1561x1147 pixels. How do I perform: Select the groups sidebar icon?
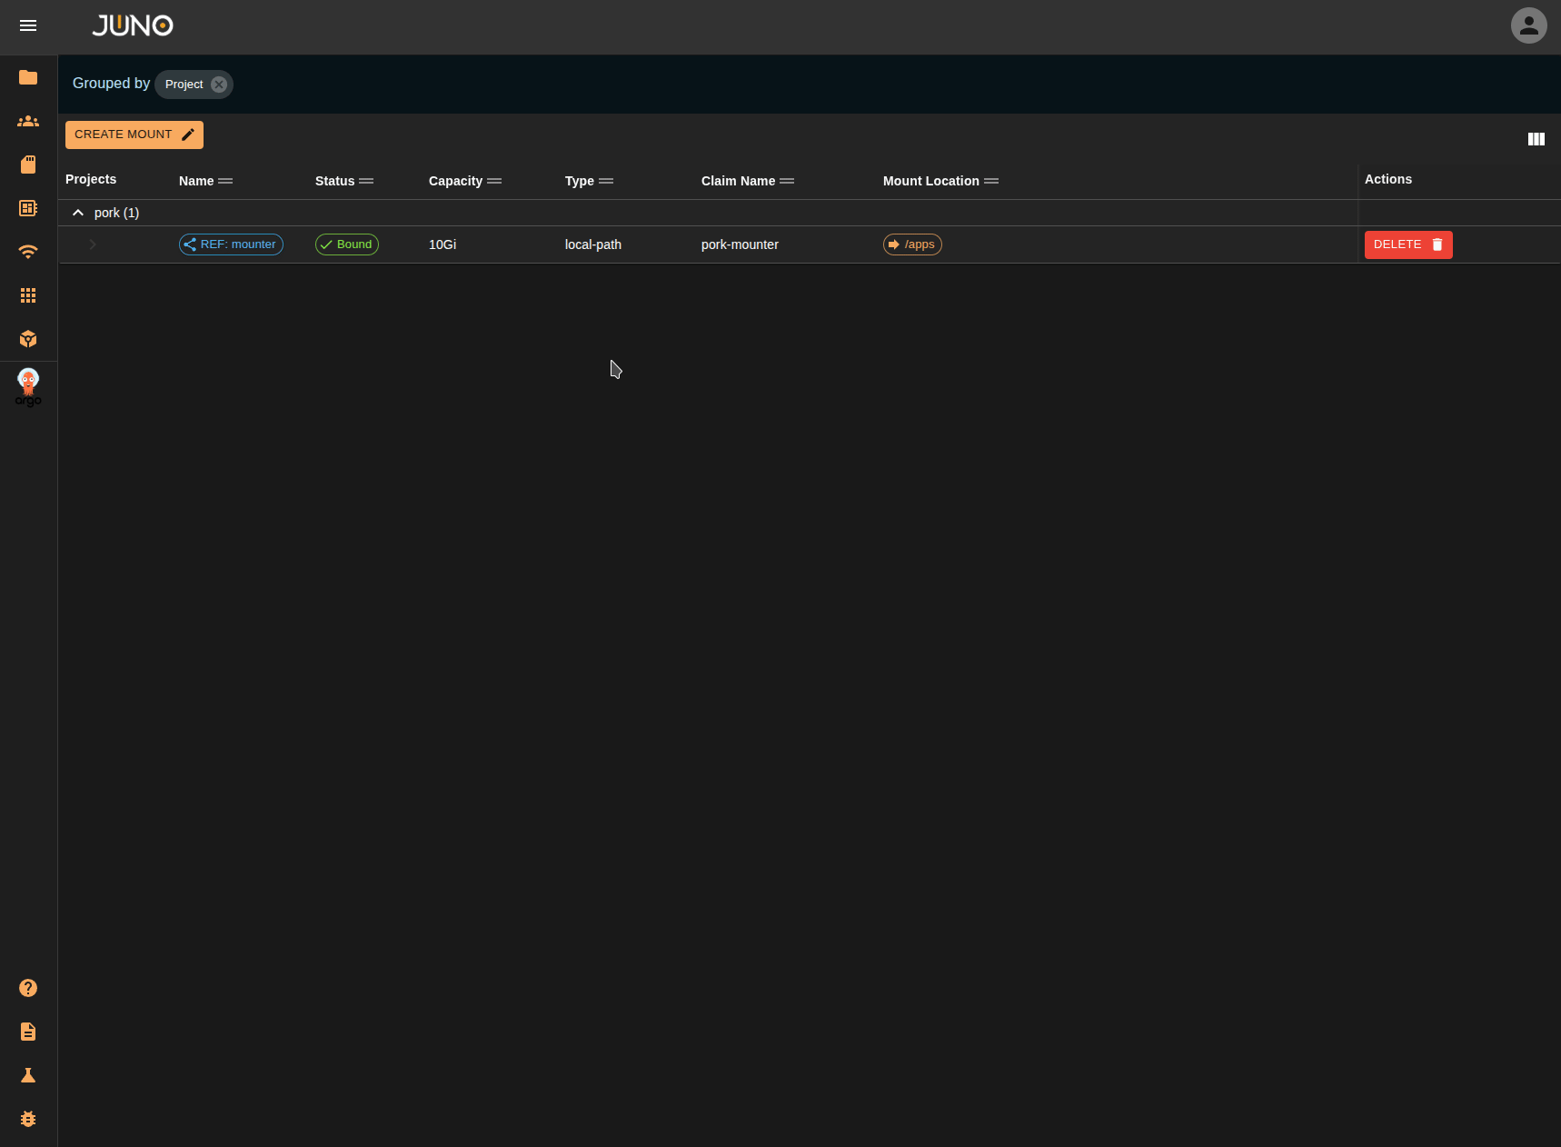pos(28,121)
